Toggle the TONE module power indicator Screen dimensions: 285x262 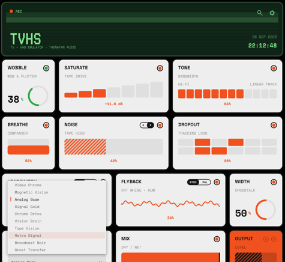tap(274, 69)
